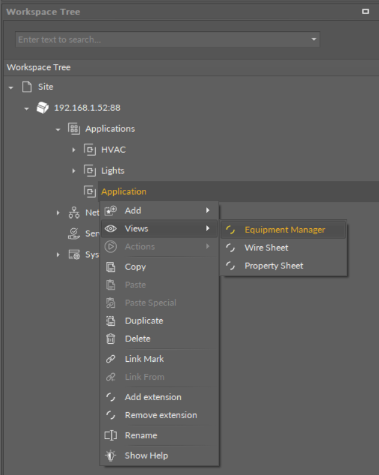Viewport: 379px width, 475px height.
Task: Click the Lights application icon
Action: point(89,171)
